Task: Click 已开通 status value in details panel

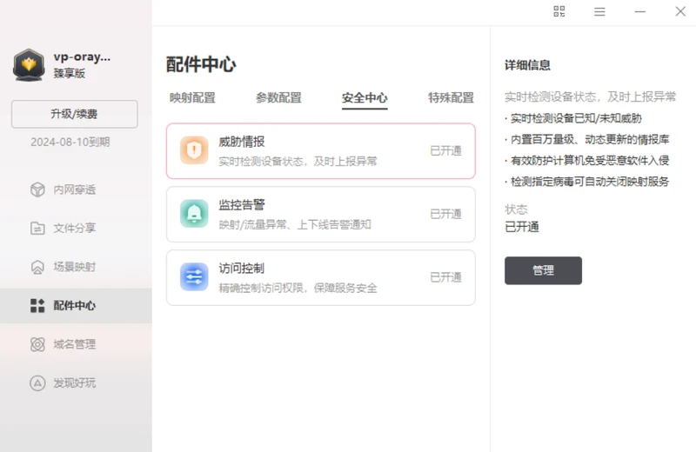Action: pos(521,227)
